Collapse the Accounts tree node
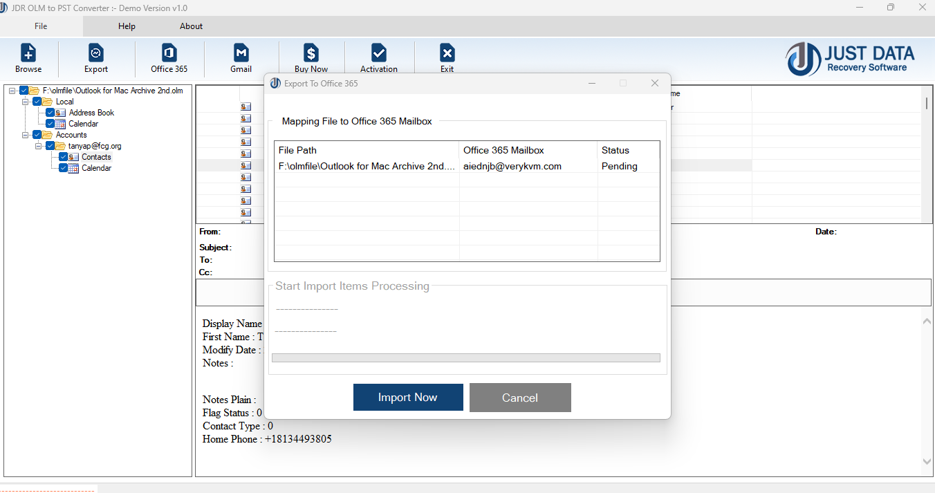 pyautogui.click(x=26, y=135)
